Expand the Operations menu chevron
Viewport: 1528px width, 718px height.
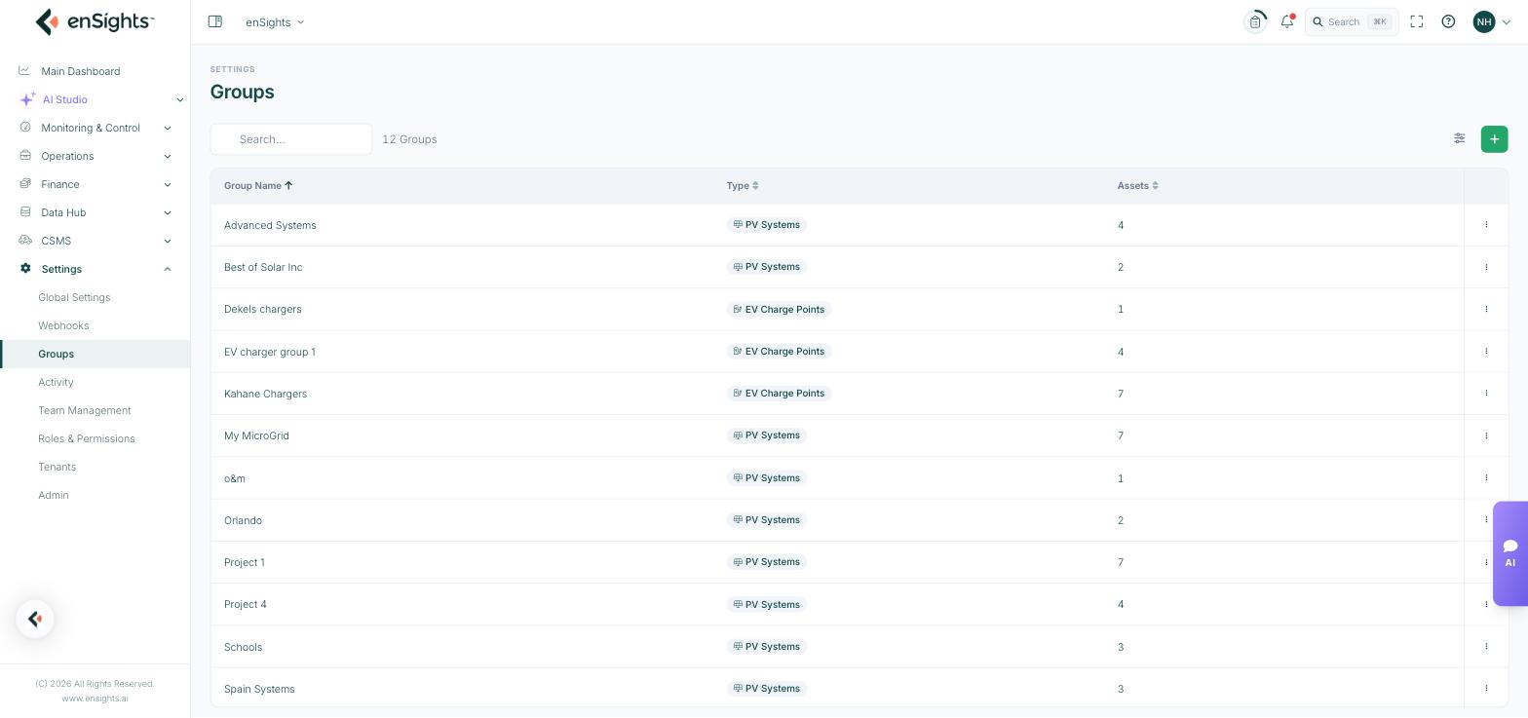click(x=168, y=156)
